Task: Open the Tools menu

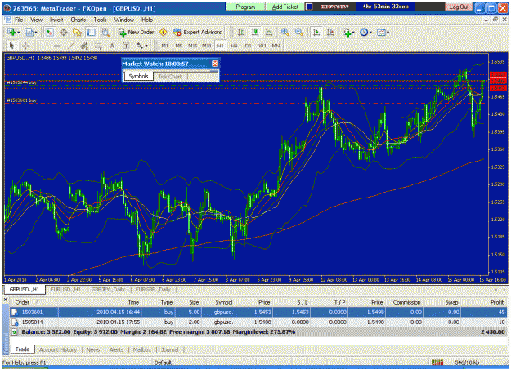Action: [x=100, y=20]
